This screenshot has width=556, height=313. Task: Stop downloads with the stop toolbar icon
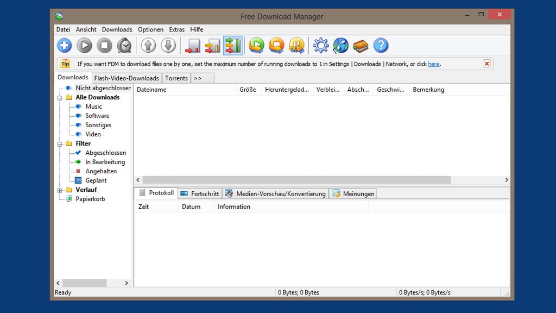click(104, 46)
